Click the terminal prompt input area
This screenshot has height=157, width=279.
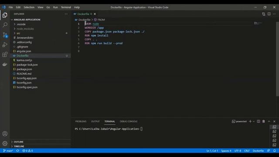(141, 129)
